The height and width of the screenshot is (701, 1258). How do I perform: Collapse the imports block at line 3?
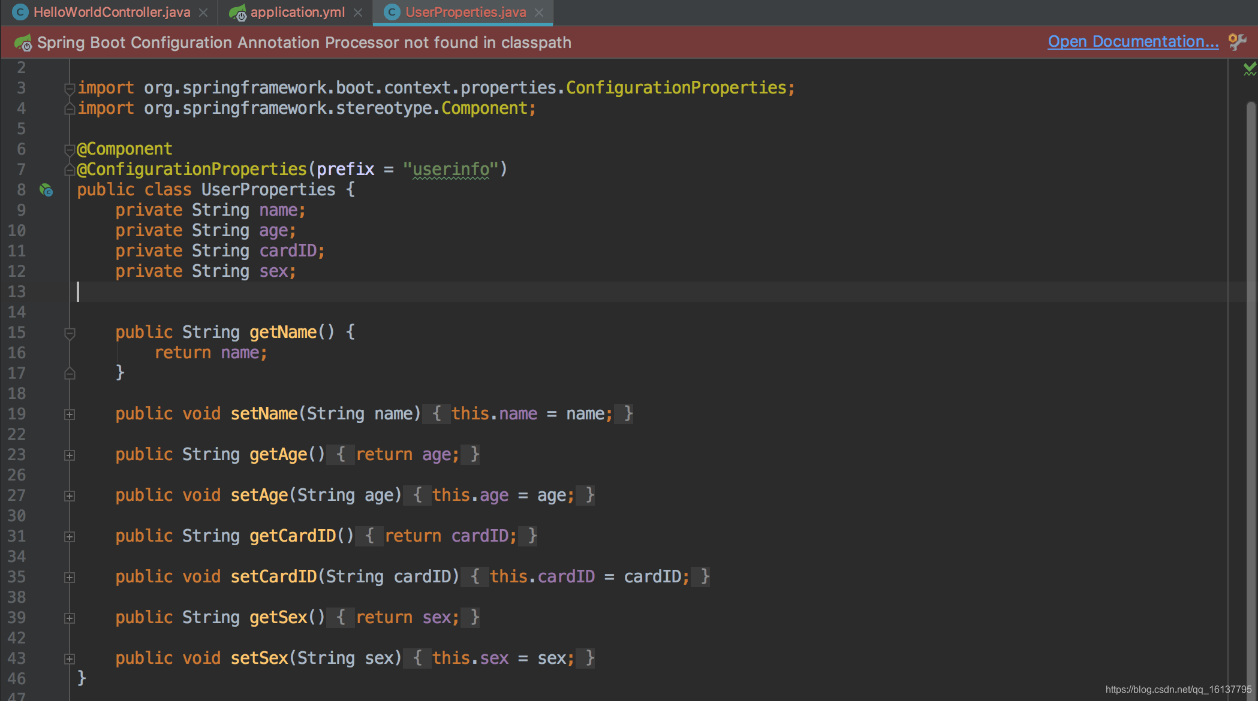[x=70, y=89]
